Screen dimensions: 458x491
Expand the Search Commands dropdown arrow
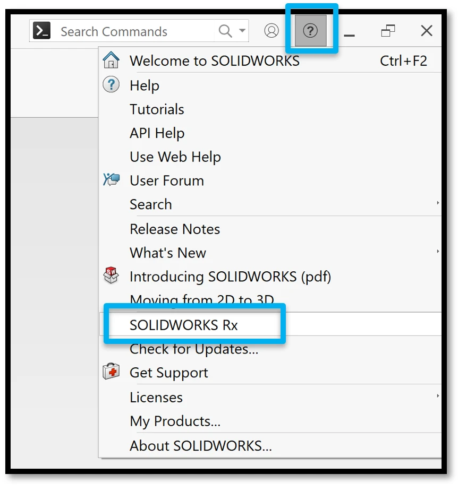click(242, 31)
